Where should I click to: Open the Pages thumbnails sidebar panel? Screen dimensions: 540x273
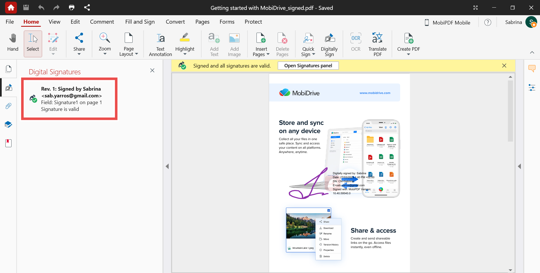click(x=8, y=69)
